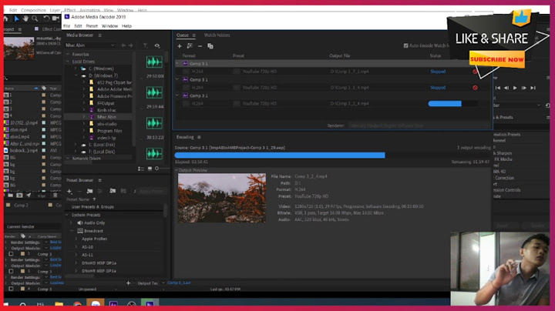Toggle Auto-Encode Watch Folders checkbox
Image resolution: width=555 pixels, height=311 pixels.
pos(406,45)
